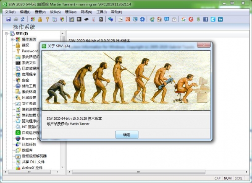
Task: Click the thermometer sensor toolbar icon
Action: (94, 19)
